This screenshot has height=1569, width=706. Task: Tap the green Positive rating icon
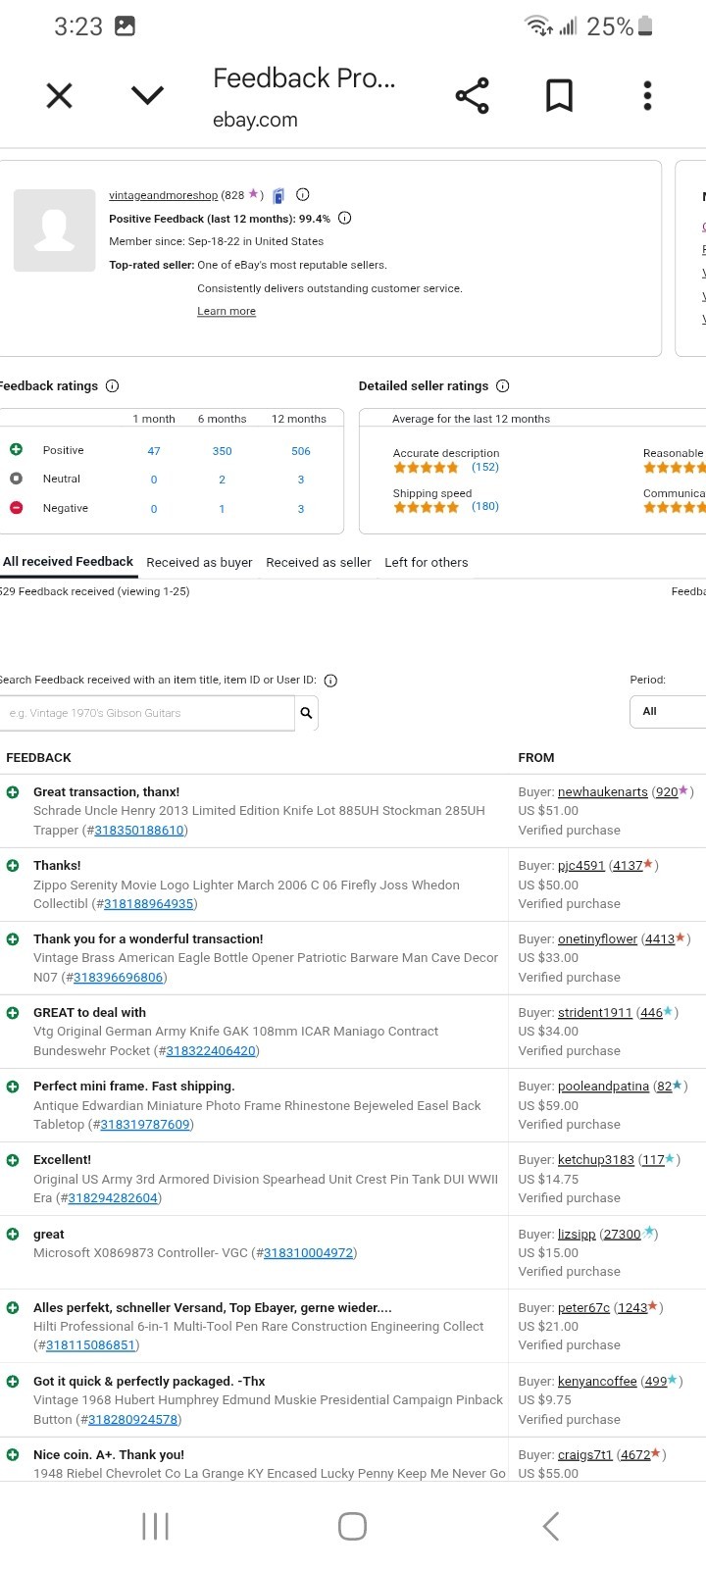(16, 449)
